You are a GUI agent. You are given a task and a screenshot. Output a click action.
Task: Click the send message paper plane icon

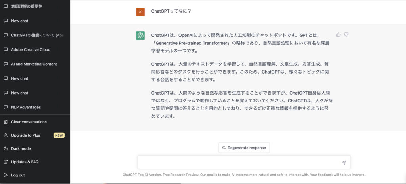coord(344,163)
